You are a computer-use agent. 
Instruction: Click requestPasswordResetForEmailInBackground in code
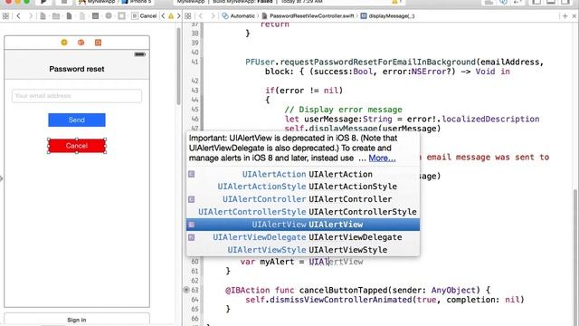378,62
